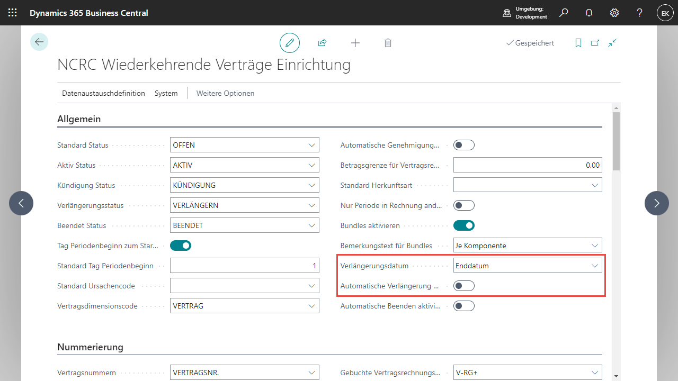Enable Automatische Verlängerung toggle
678x381 pixels.
[464, 286]
